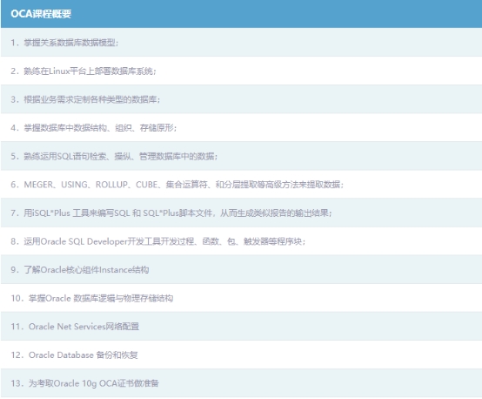This screenshot has width=482, height=399.
Task: Click row 4 about data structure and storage
Action: tap(241, 127)
